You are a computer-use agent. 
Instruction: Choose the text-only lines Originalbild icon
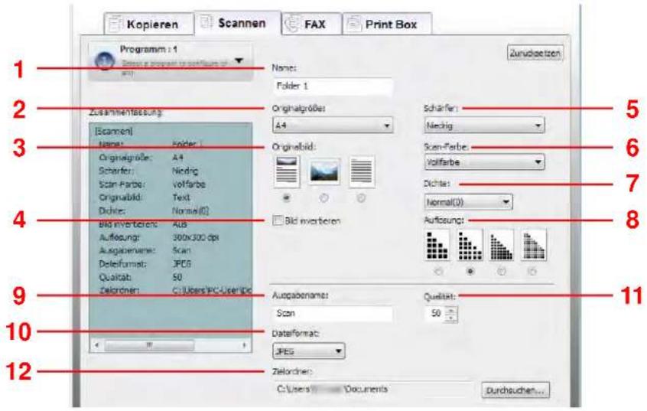(x=362, y=171)
